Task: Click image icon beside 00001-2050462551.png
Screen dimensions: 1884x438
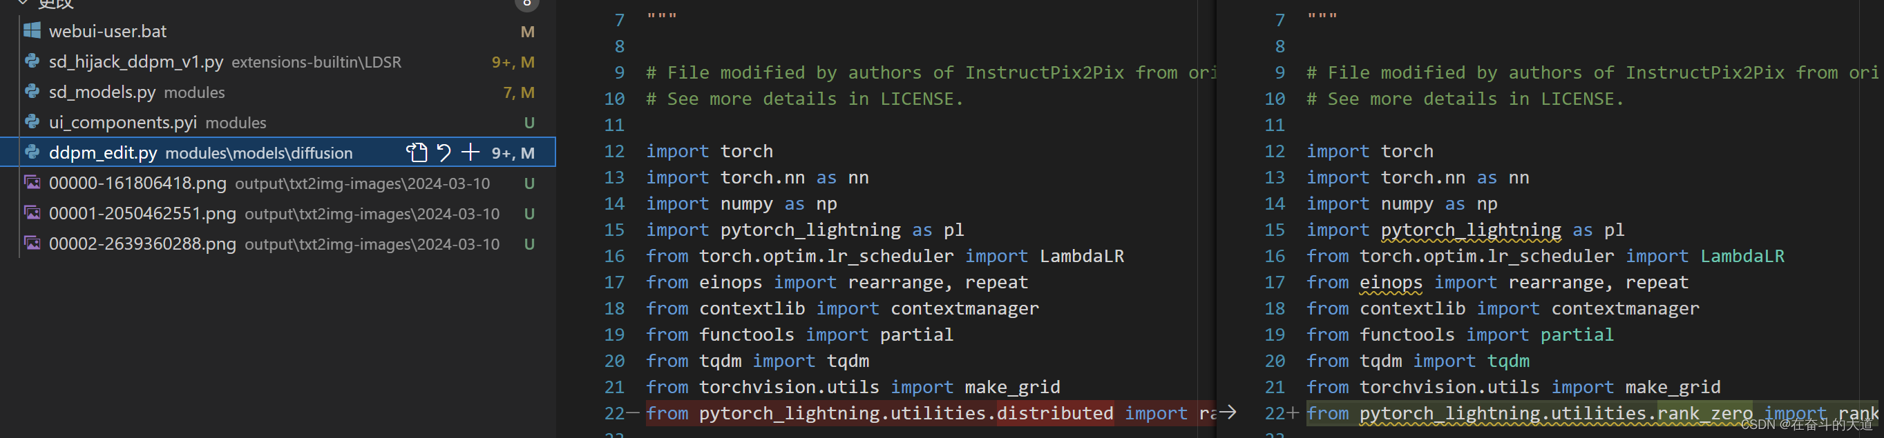Action: tap(32, 213)
